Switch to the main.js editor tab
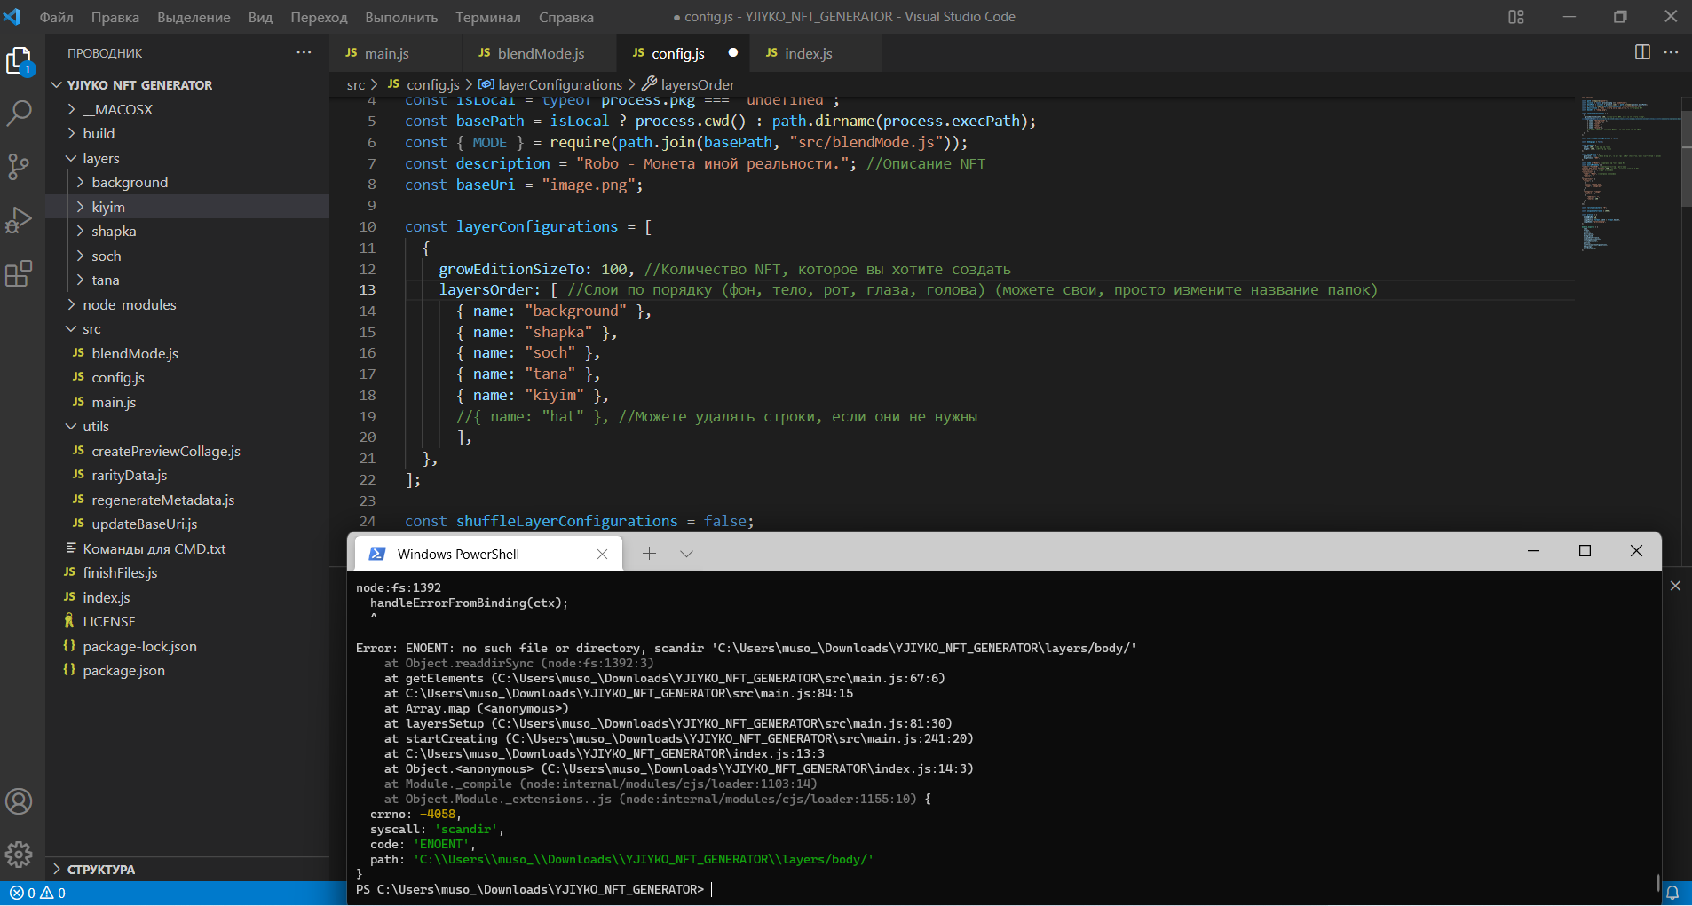This screenshot has height=906, width=1692. [396, 53]
